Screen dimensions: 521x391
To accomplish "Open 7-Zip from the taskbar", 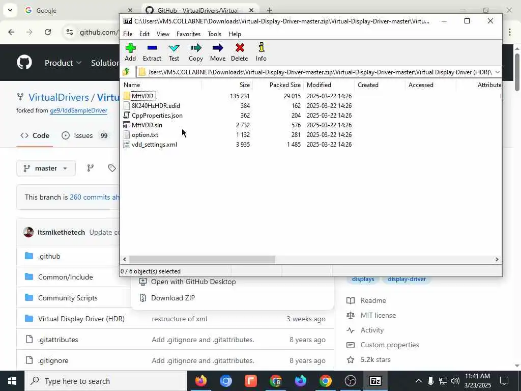I will 375,381.
